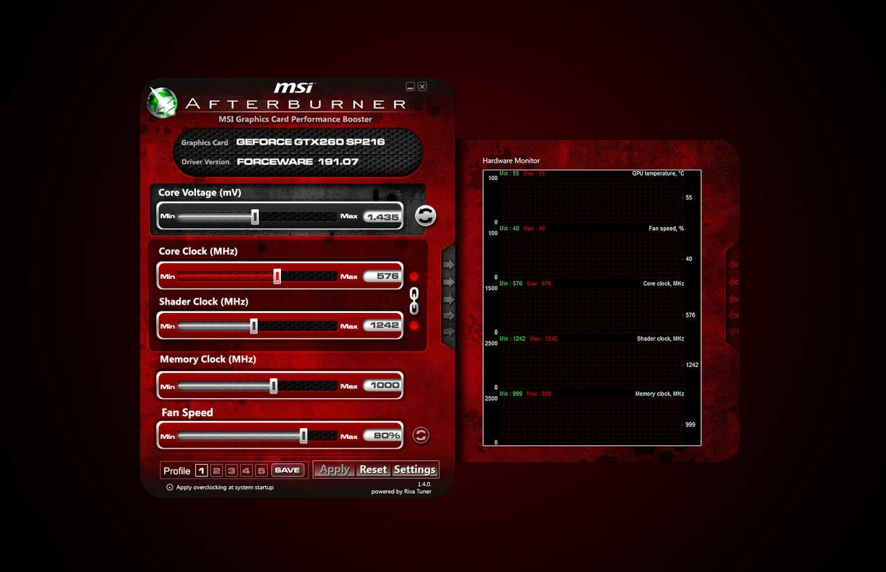This screenshot has width=886, height=572.
Task: Enable apply overclocking at system startup
Action: (x=170, y=487)
